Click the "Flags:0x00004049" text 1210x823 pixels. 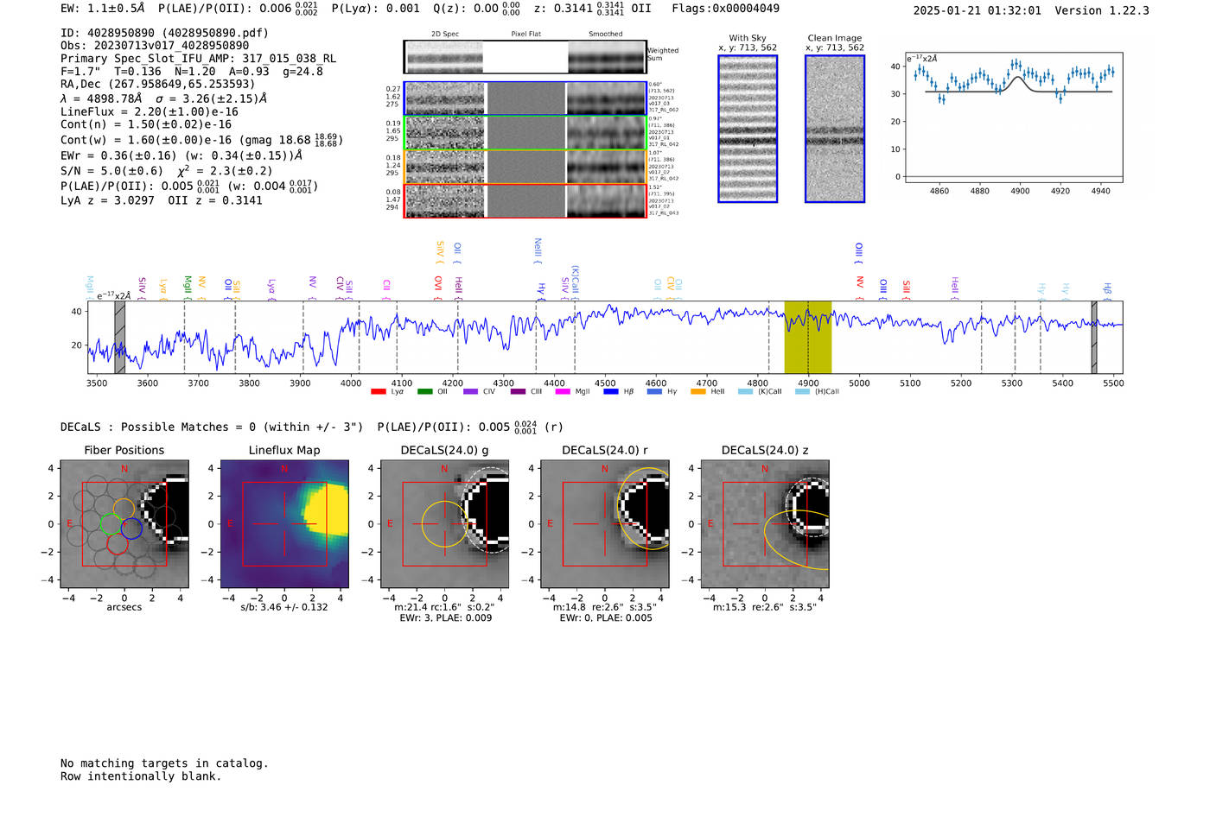[x=726, y=9]
